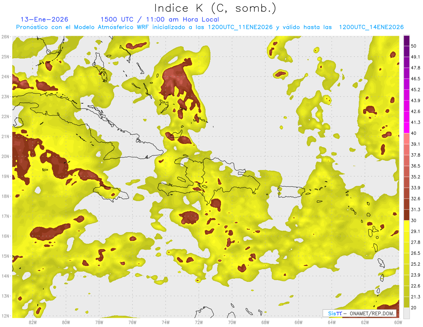
Task: Click the "60W" longitude label
Action: [398, 322]
